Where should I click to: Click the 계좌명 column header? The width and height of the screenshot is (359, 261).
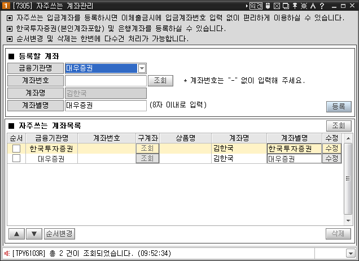pos(239,138)
